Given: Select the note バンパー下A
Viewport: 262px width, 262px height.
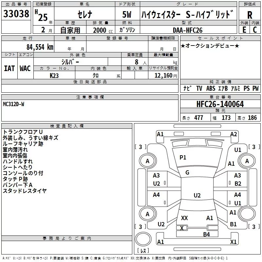Looking at the screenshot, I should [18, 185].
